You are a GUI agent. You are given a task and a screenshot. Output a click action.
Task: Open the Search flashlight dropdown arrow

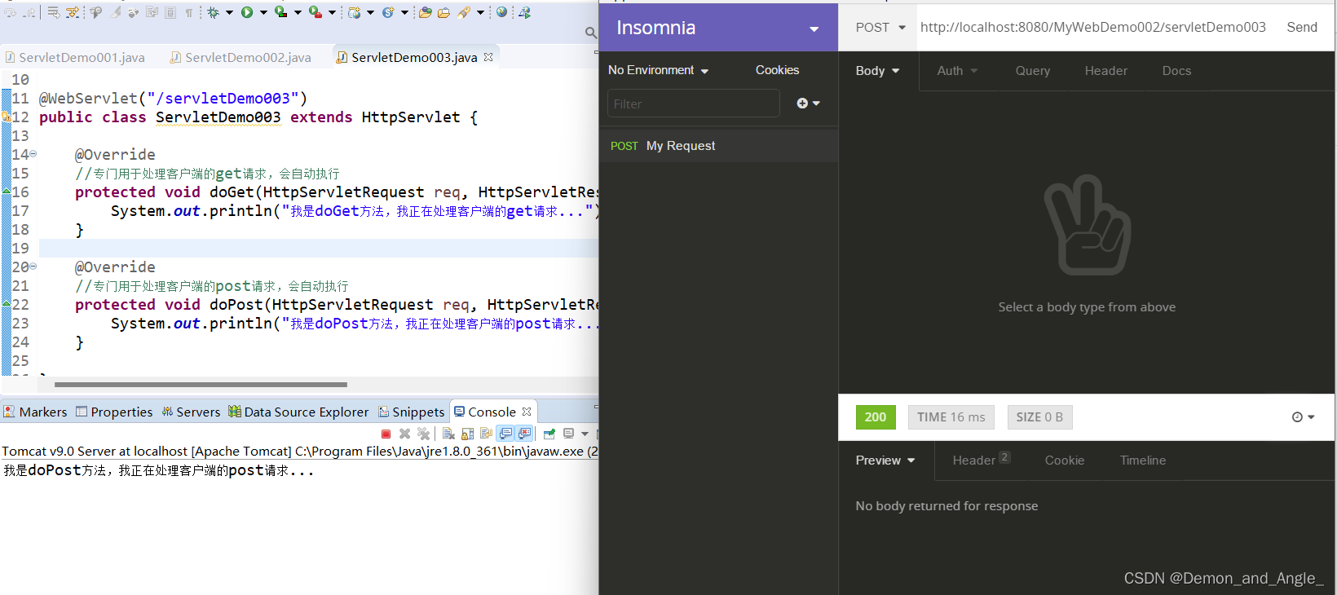480,12
